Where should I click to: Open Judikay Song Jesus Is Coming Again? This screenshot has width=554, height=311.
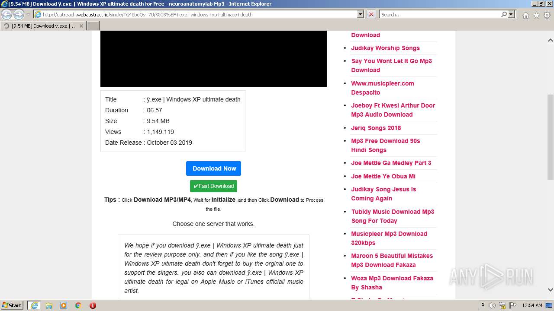click(x=383, y=194)
